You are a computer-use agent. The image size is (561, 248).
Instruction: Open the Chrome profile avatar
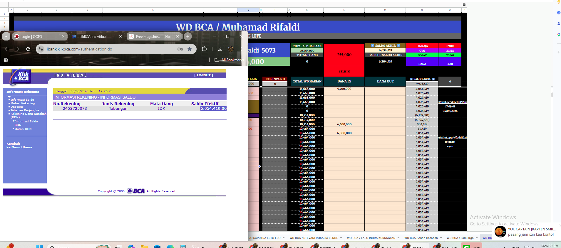pyautogui.click(x=231, y=49)
